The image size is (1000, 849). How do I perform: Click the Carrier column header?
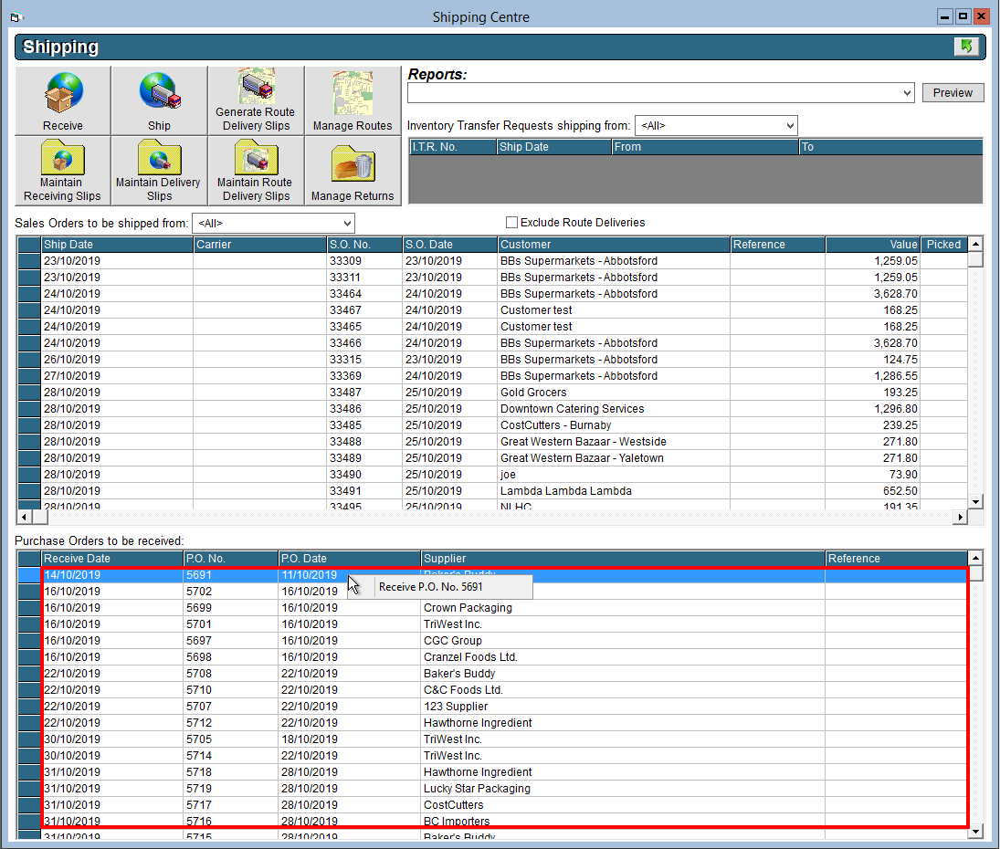(260, 244)
